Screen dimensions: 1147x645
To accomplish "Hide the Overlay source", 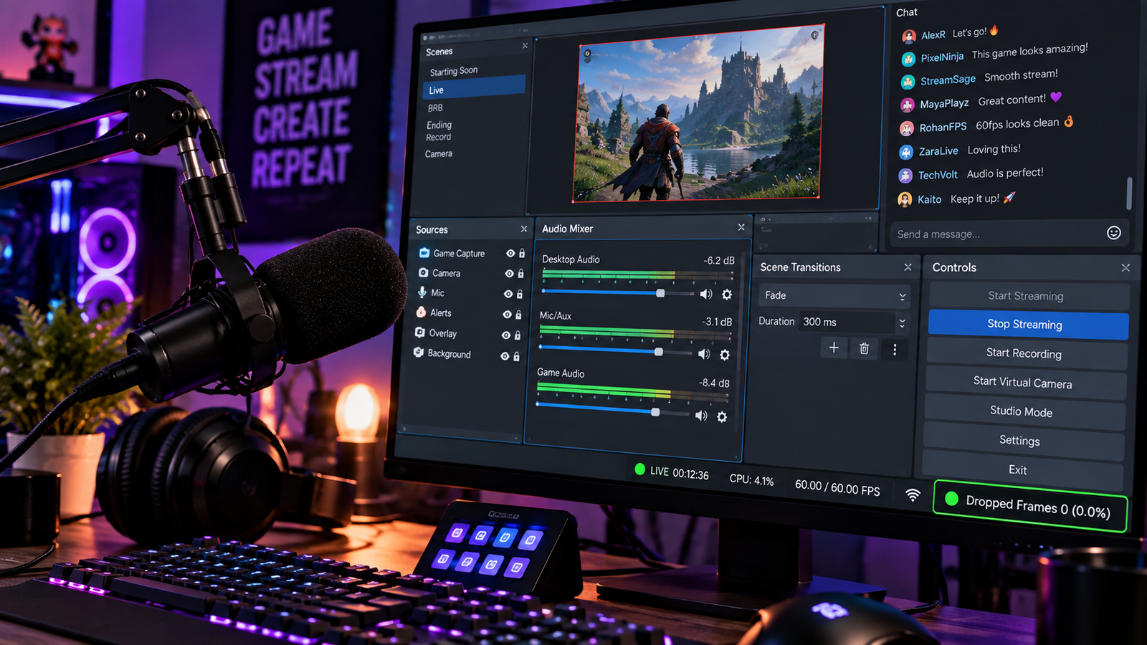I will 506,335.
